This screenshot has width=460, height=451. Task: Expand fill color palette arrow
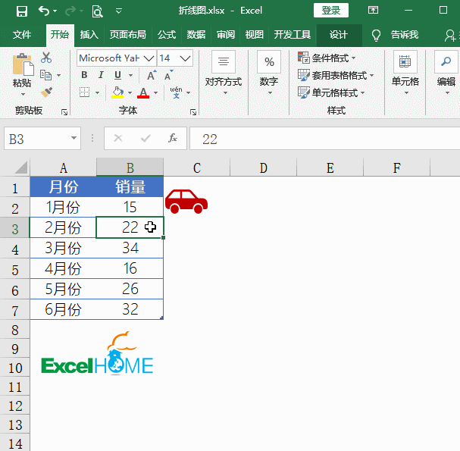pos(130,92)
